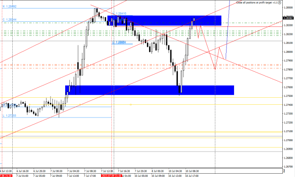The height and width of the screenshot is (177, 295).
Task: Click the 1.26800 price axis value
Action: (x=288, y=158)
